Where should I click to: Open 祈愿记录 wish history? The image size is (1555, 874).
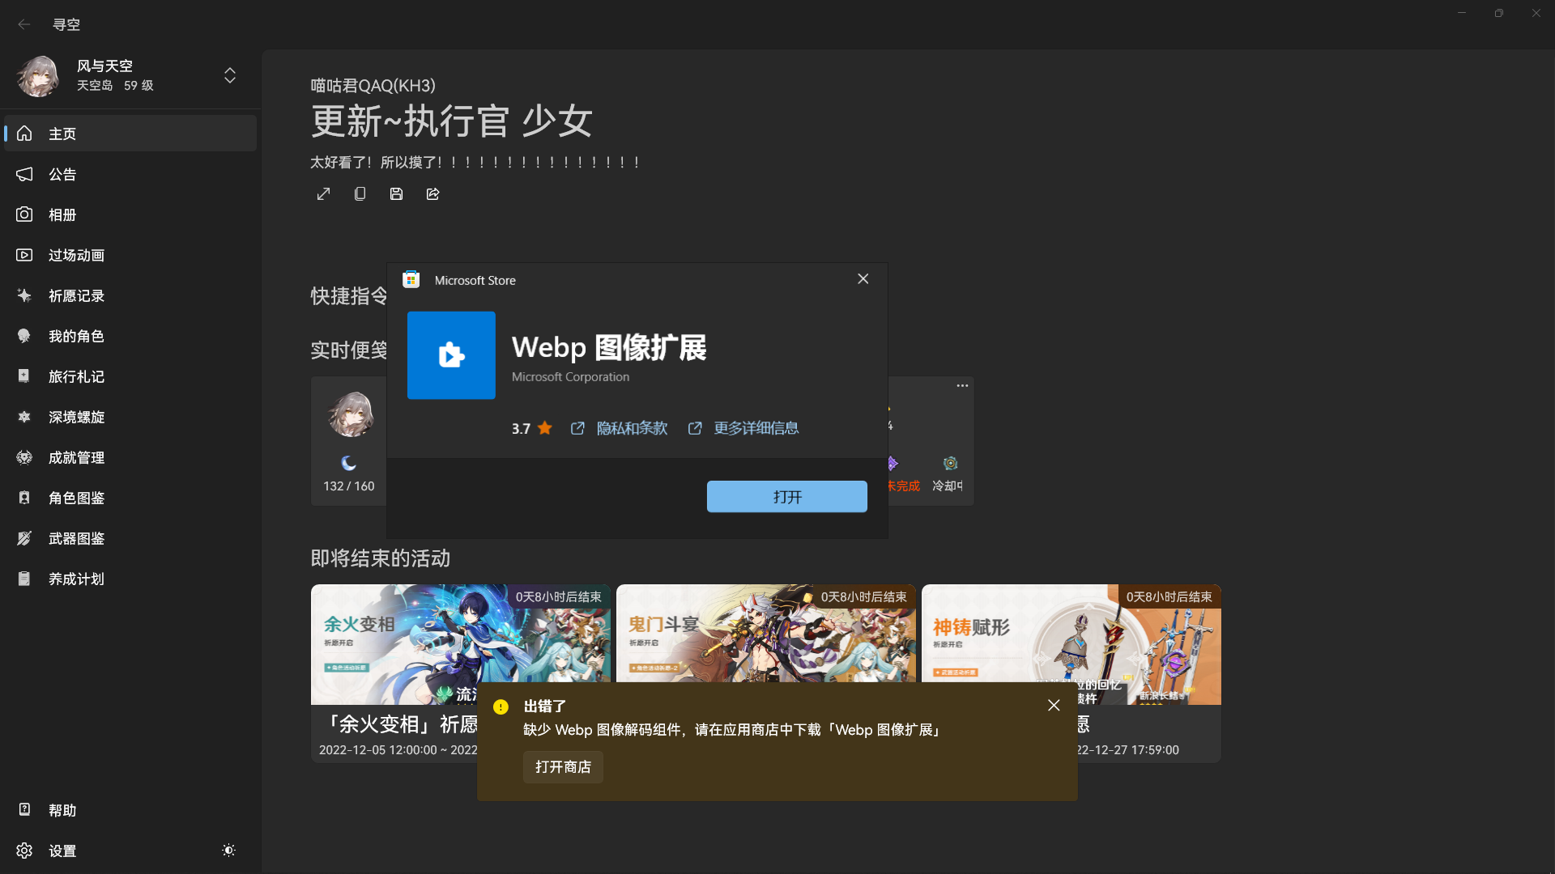click(x=76, y=295)
